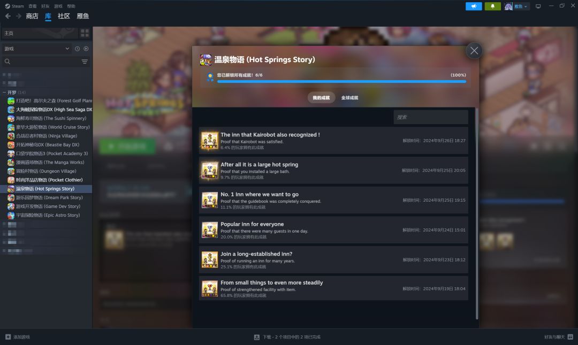The image size is (578, 345).
Task: Click the forward navigation arrow
Action: (18, 16)
